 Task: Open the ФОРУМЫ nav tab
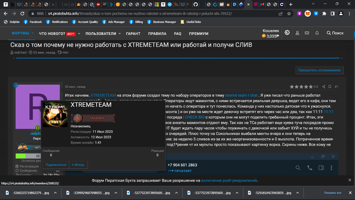pyautogui.click(x=20, y=33)
